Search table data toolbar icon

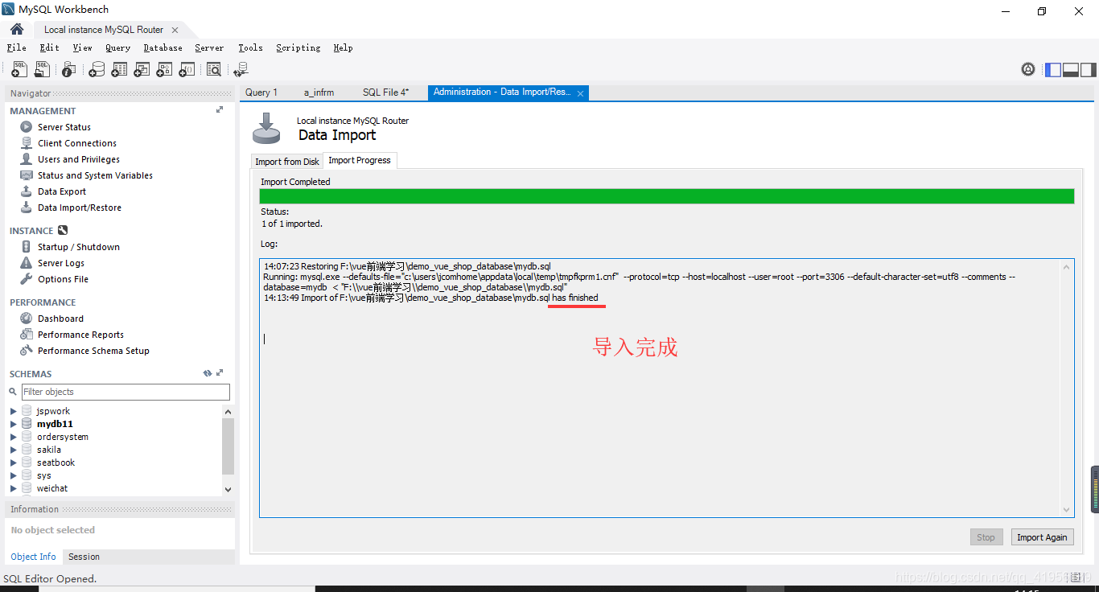[214, 70]
